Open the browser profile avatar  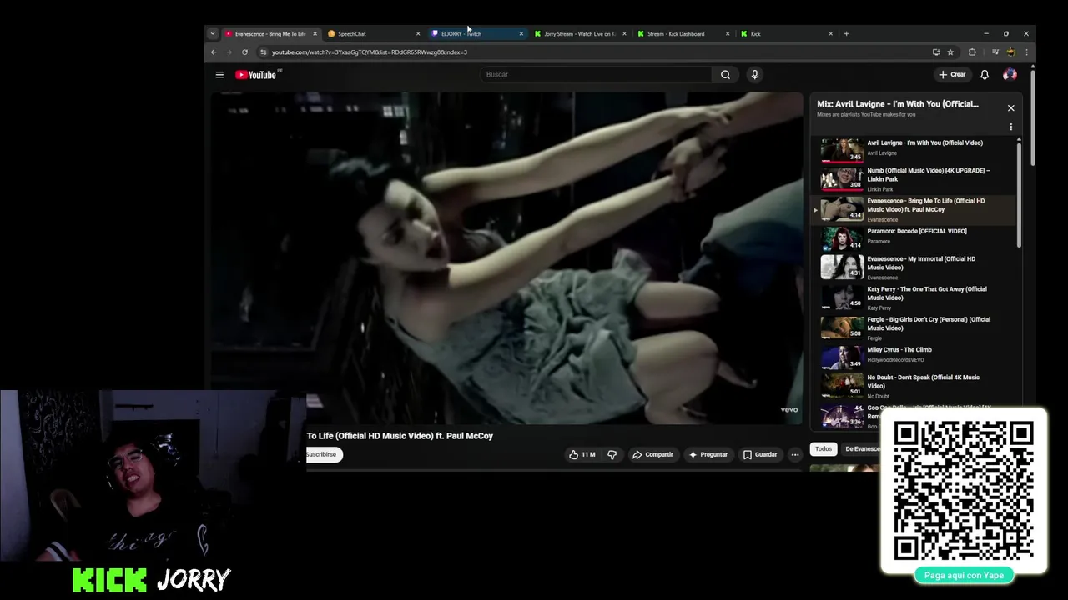[1010, 52]
